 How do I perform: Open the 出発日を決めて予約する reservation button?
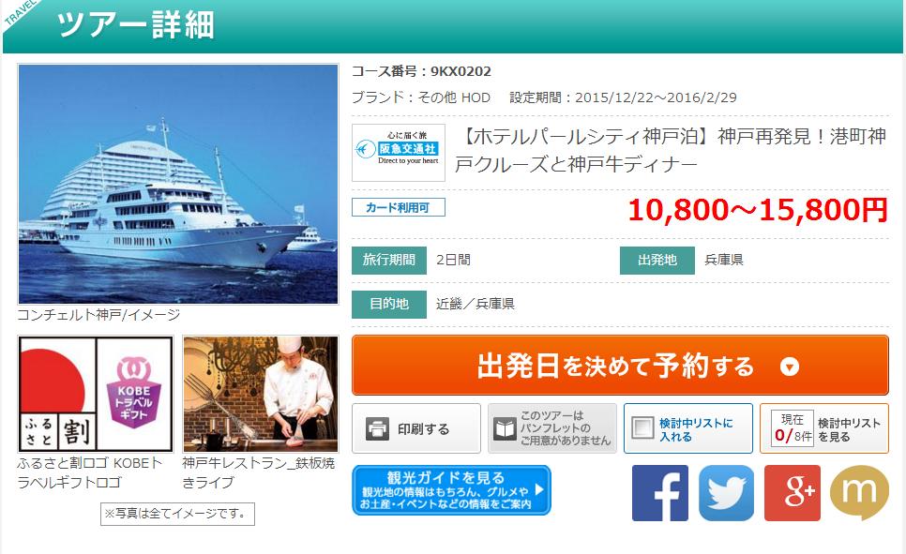(620, 365)
